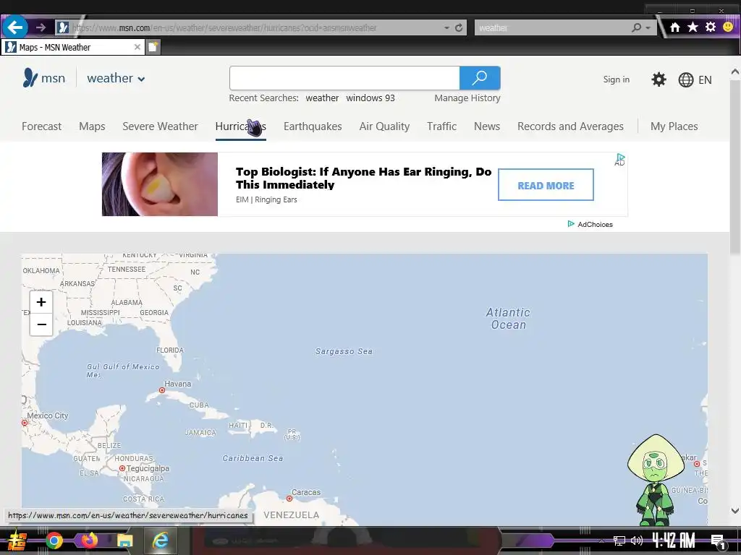Open MSN settings gear icon
Viewport: 741px width, 555px height.
point(659,79)
